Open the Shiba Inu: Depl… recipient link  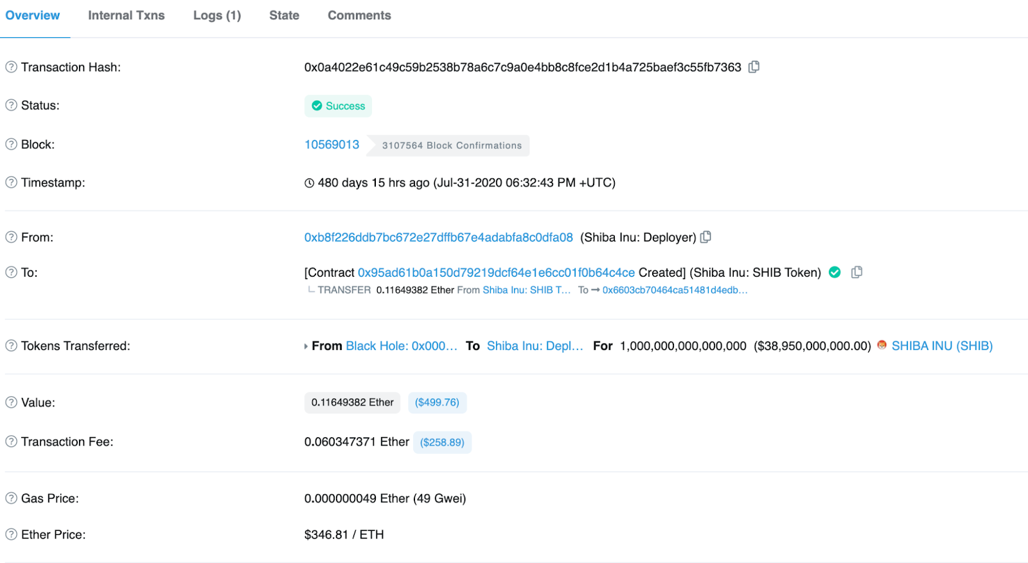coord(535,346)
